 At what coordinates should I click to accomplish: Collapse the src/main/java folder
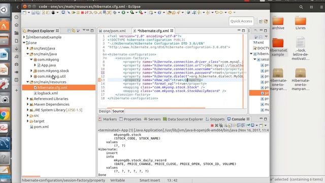pos(28,54)
